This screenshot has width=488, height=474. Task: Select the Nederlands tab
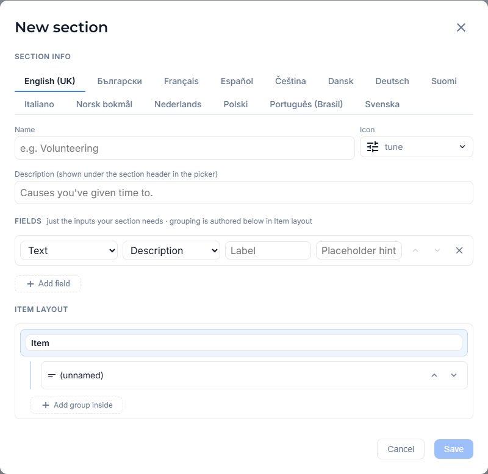[178, 104]
